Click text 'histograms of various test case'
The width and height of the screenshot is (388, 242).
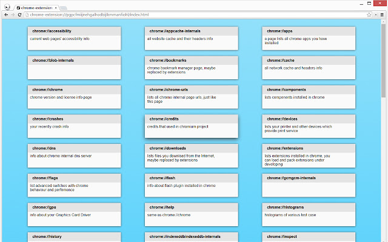point(290,215)
